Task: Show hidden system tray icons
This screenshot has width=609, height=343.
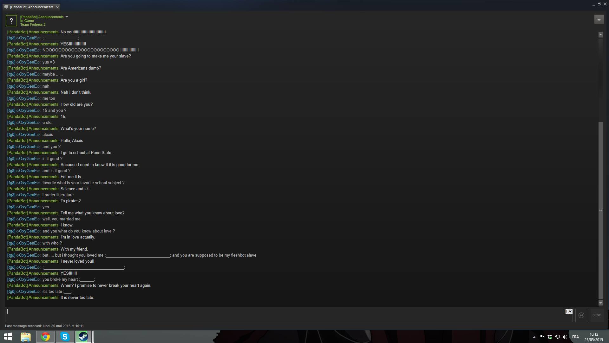Action: tap(534, 337)
